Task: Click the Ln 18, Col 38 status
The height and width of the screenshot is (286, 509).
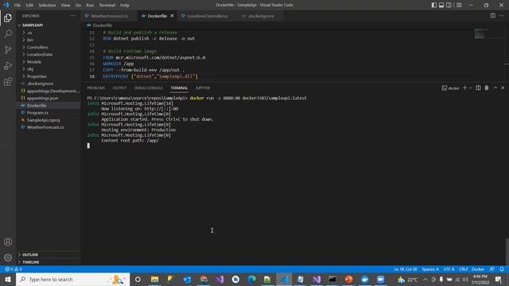Action: click(406, 269)
